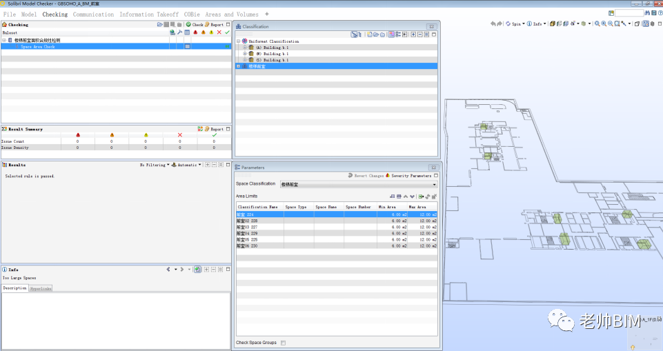
Task: Switch to the Communication tab
Action: 93,14
